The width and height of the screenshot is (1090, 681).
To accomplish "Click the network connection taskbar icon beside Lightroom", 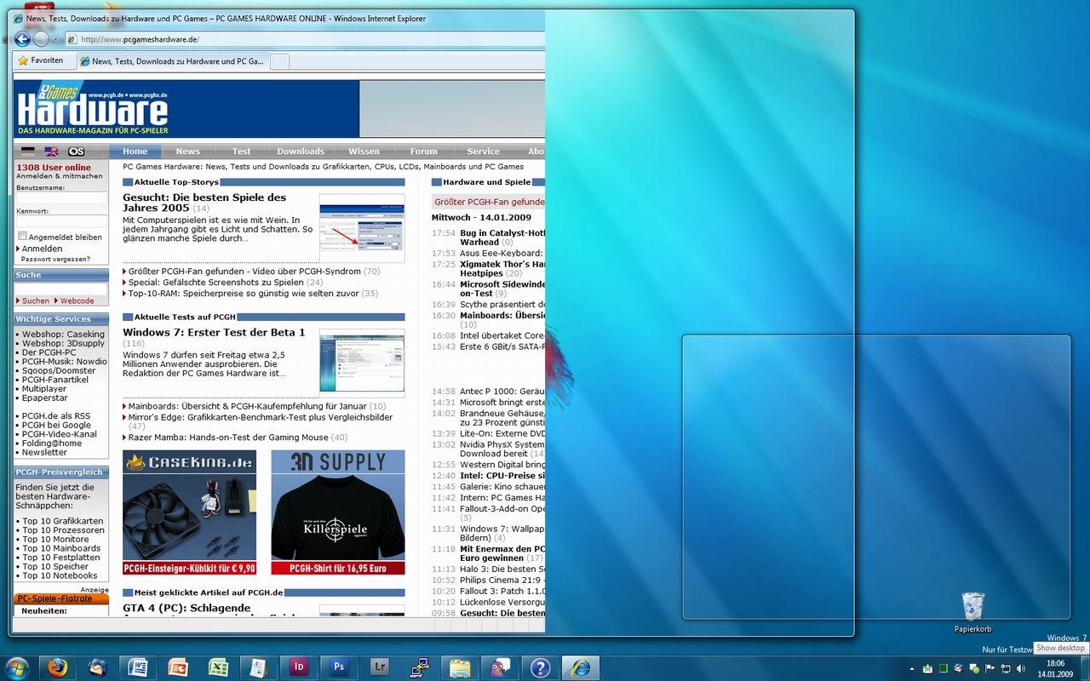I will click(420, 667).
